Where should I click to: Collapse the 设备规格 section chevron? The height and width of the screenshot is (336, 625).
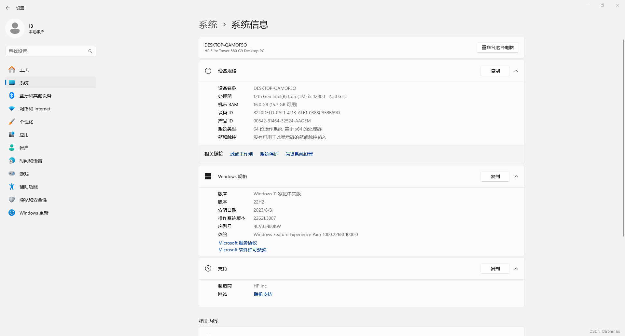click(516, 71)
